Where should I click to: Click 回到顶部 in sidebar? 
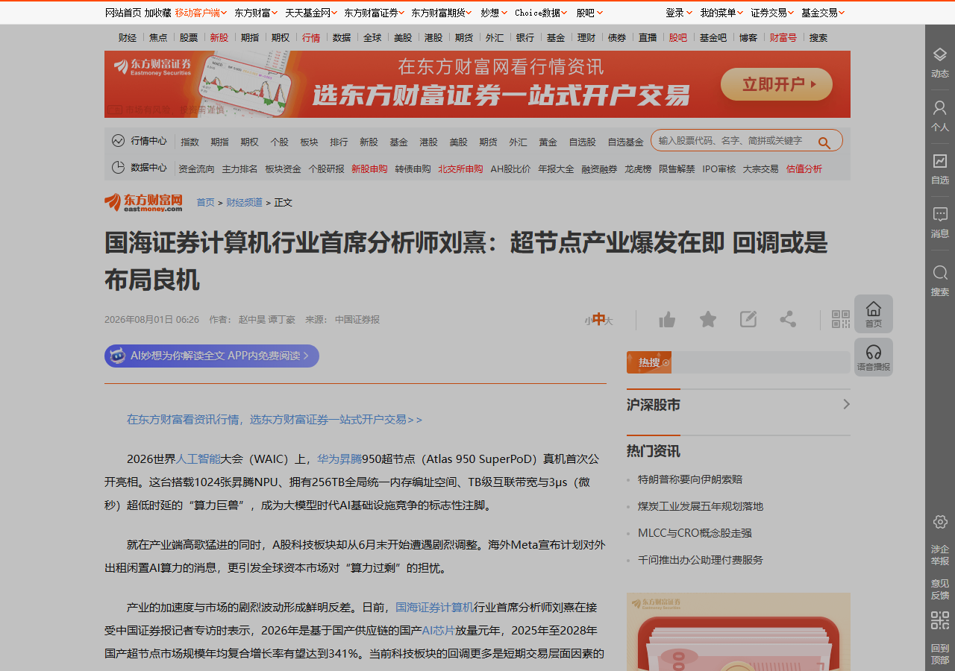pyautogui.click(x=940, y=655)
